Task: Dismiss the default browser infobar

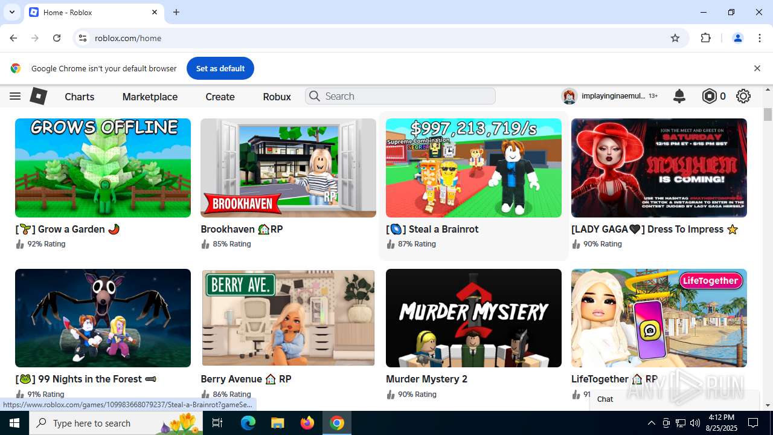Action: 757,68
